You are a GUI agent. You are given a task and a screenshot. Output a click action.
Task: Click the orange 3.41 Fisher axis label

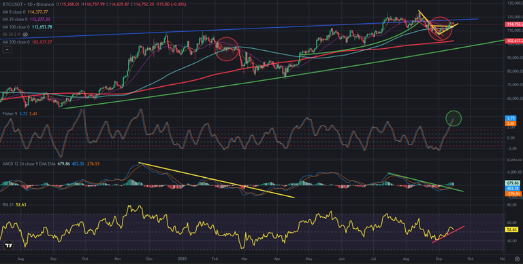pyautogui.click(x=511, y=124)
